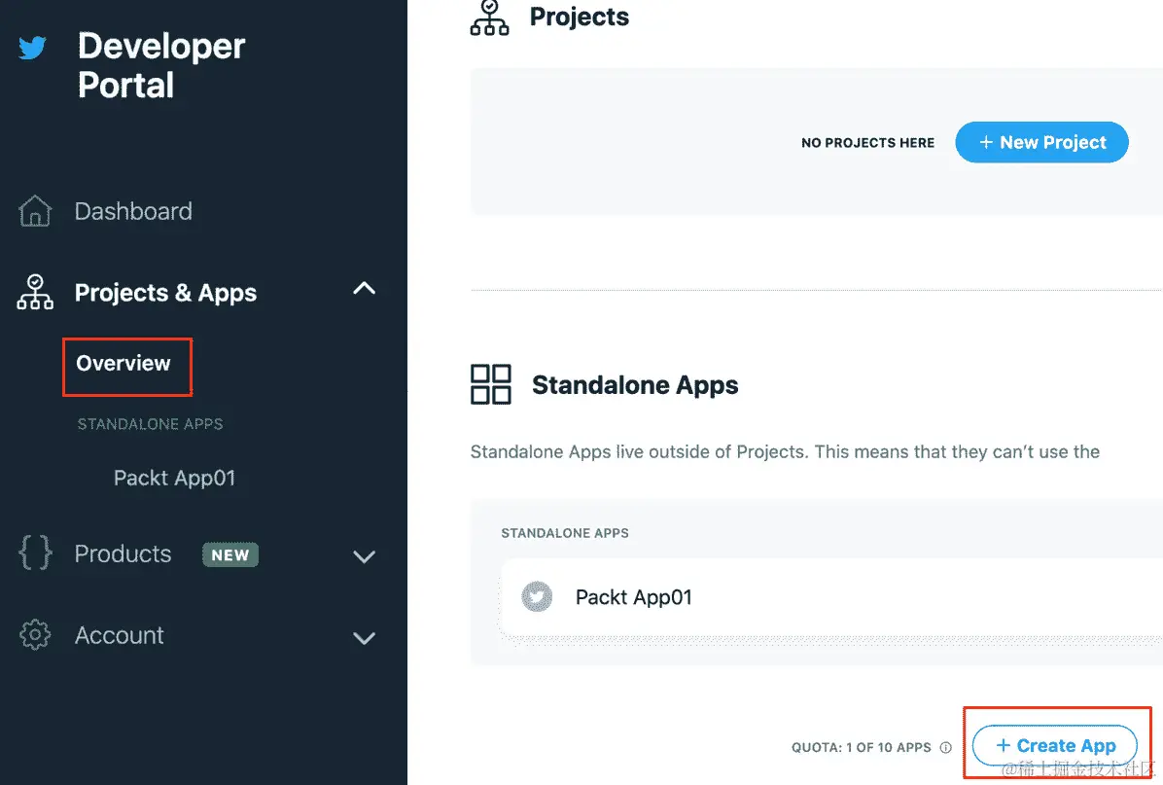Open the Products menu item

point(123,554)
